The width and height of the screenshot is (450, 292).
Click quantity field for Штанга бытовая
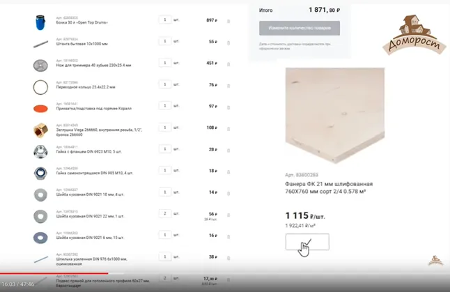coord(164,41)
